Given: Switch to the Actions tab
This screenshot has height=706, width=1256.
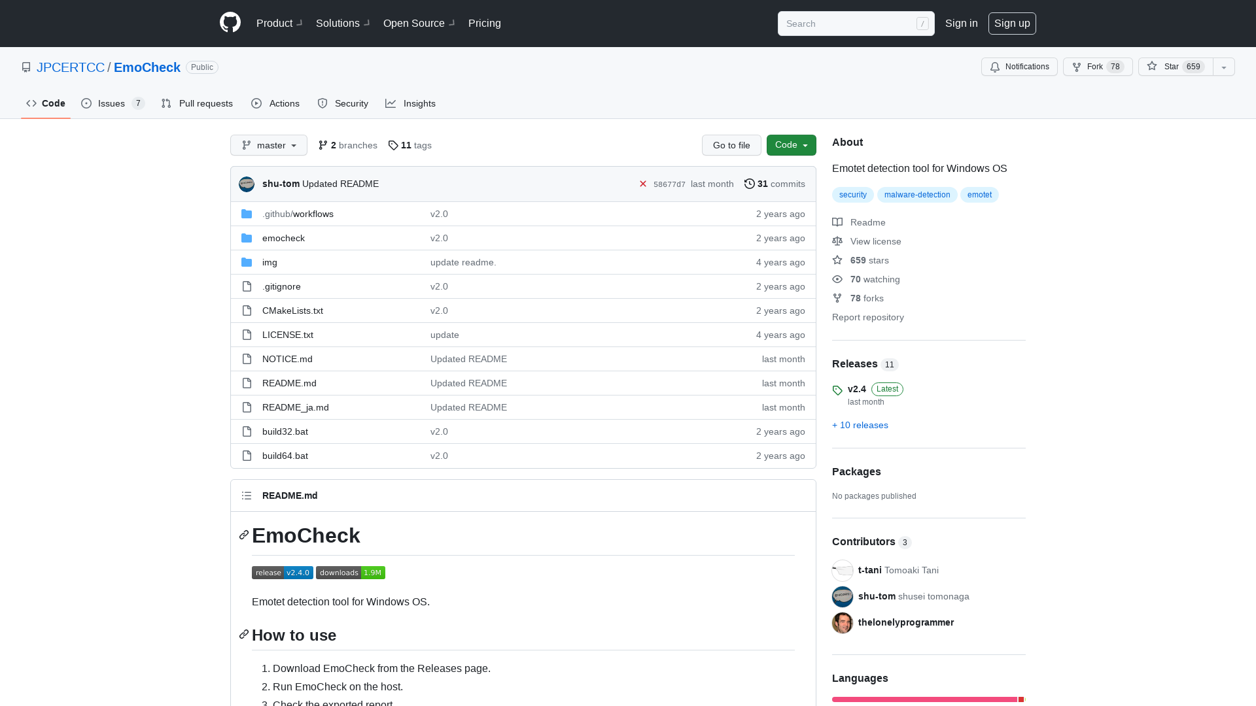Looking at the screenshot, I should pos(275,103).
